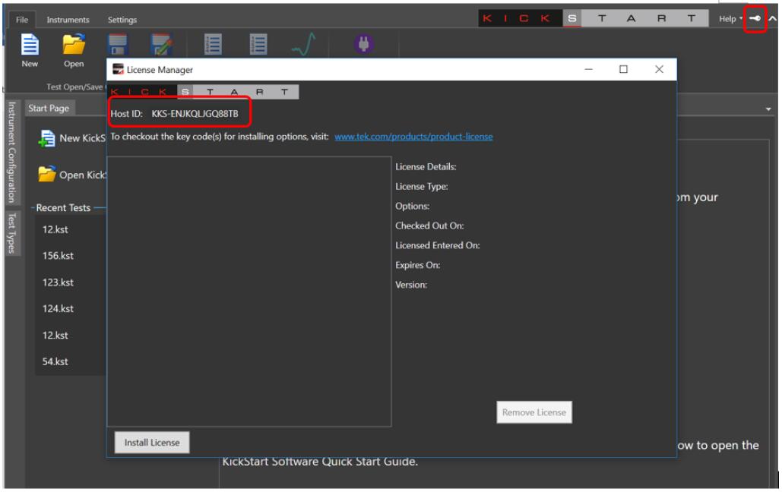Open the tek.com product-license link
Screen dimensions: 782x492
point(413,137)
